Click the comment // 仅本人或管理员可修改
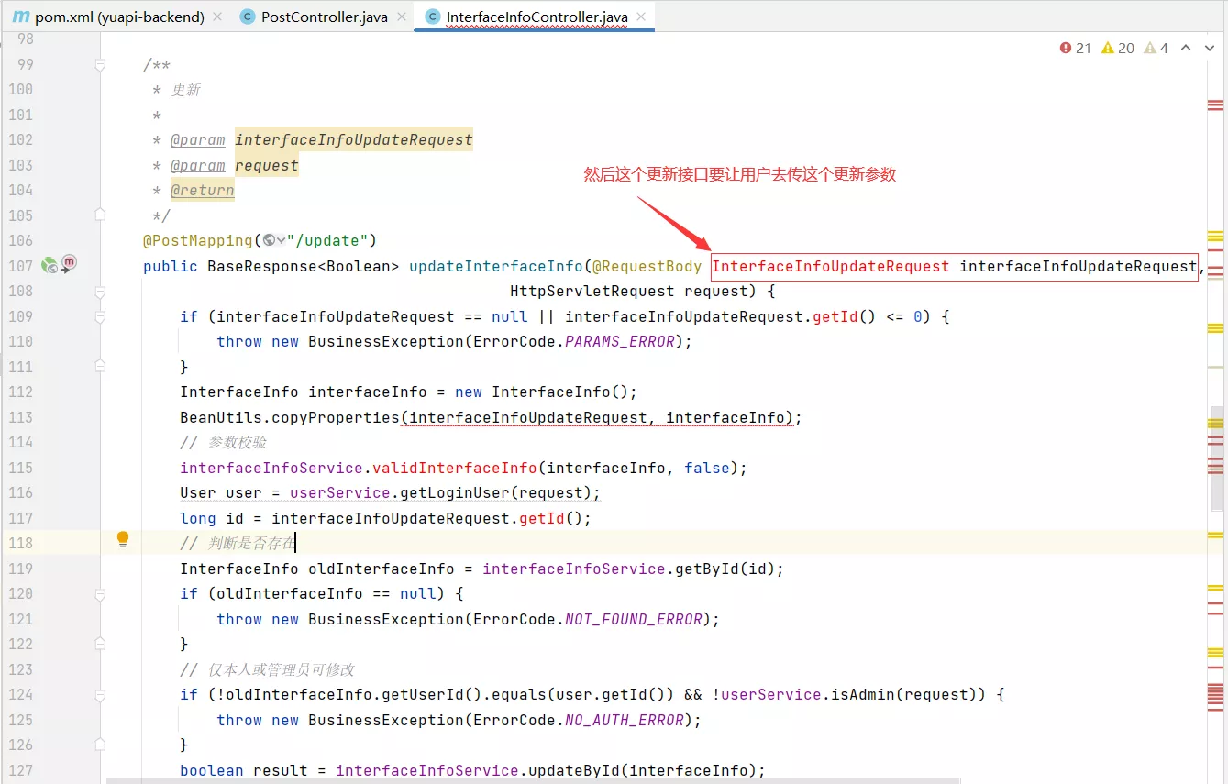Viewport: 1228px width, 784px height. pos(267,669)
